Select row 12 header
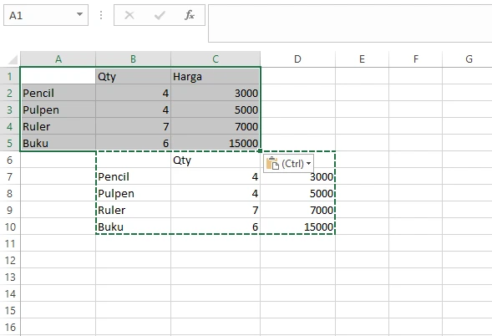Image resolution: width=492 pixels, height=336 pixels. [x=10, y=260]
